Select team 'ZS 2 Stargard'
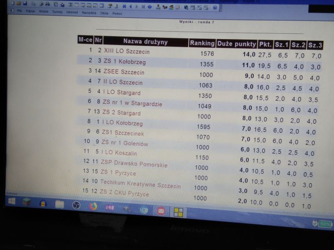 121,112
